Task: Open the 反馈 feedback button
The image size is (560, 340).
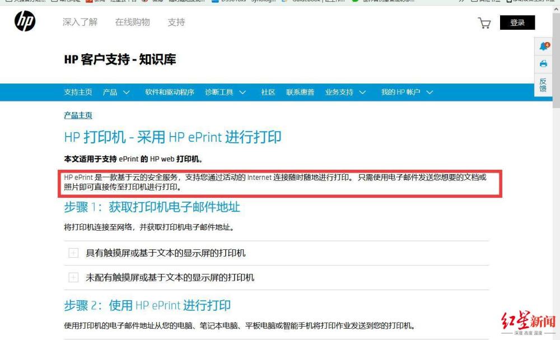Action: click(543, 85)
